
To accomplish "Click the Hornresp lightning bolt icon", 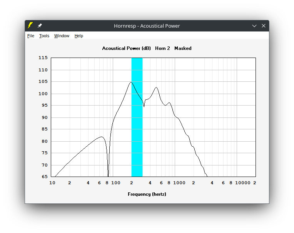I will point(30,26).
